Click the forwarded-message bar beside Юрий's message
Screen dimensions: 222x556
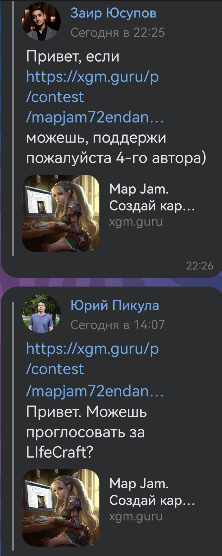point(13,426)
